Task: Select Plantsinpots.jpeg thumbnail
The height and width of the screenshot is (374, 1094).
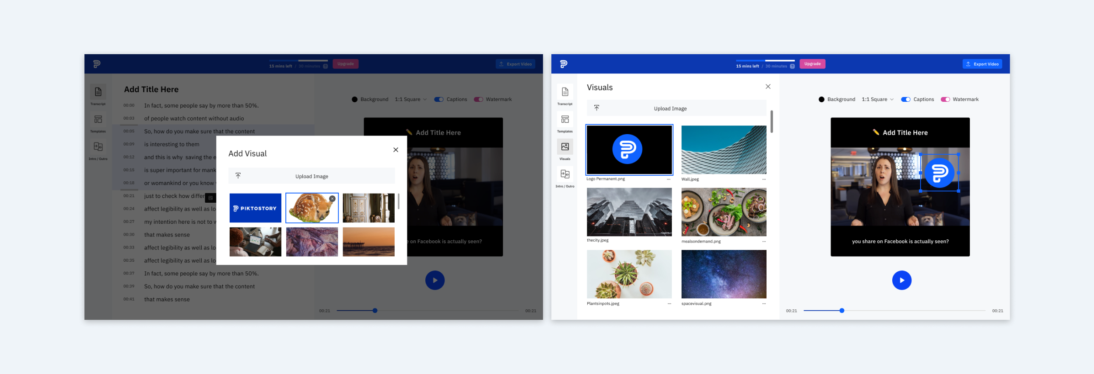Action: coord(629,274)
